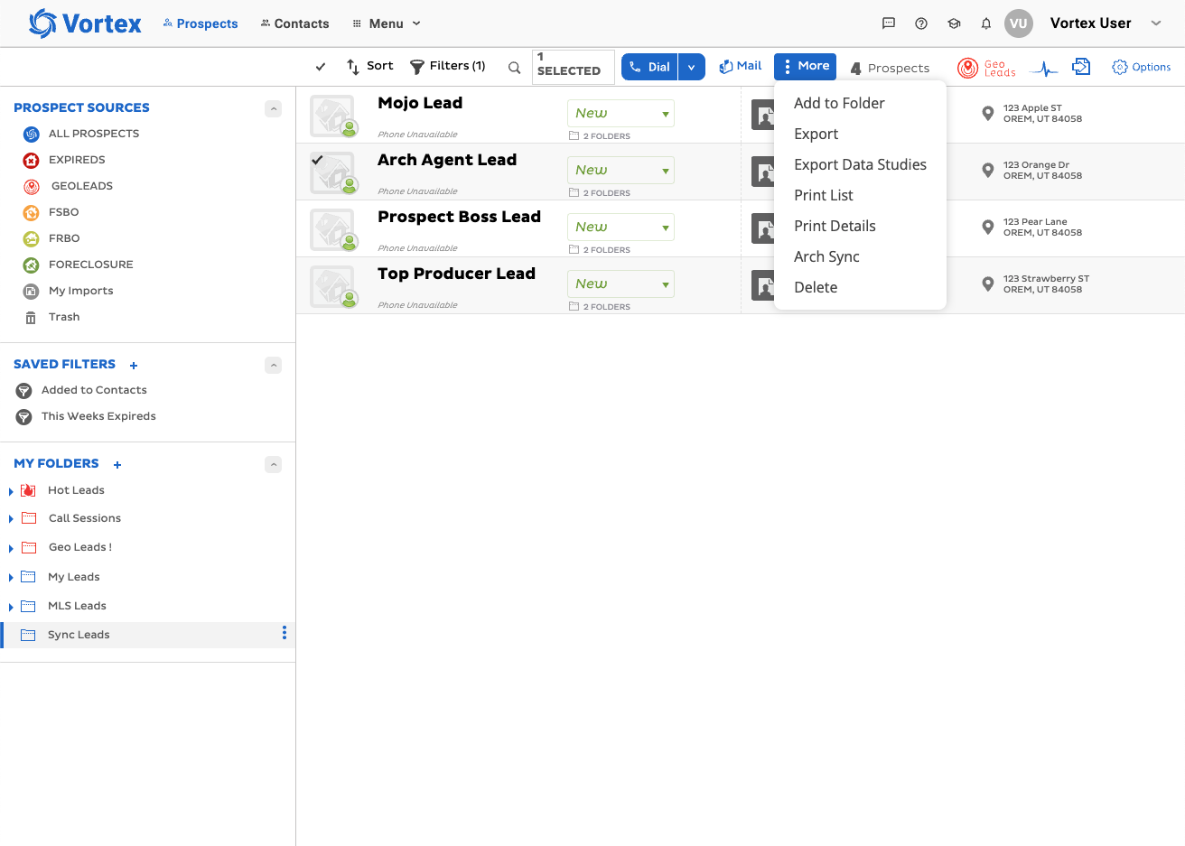Open the Contacts tab
The image size is (1185, 846).
point(294,23)
